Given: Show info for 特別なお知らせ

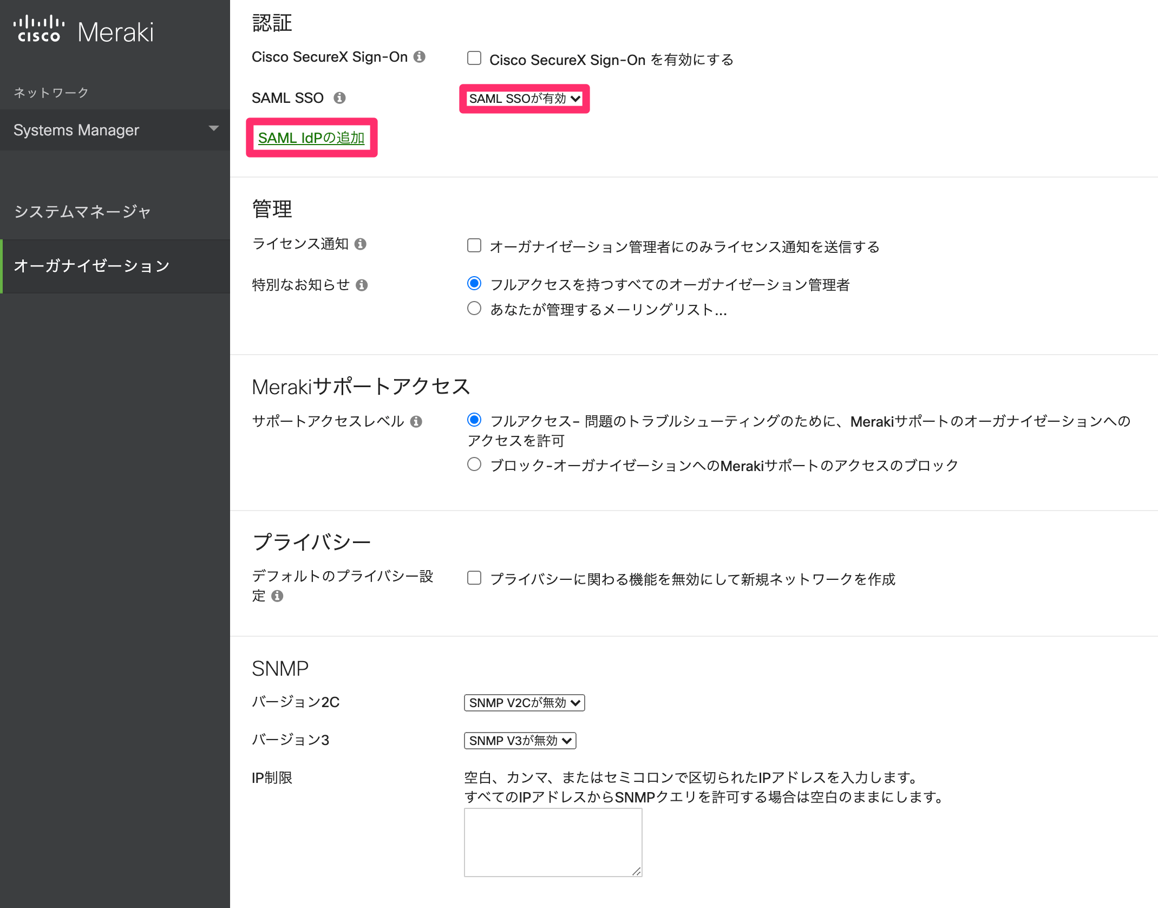Looking at the screenshot, I should pyautogui.click(x=362, y=285).
